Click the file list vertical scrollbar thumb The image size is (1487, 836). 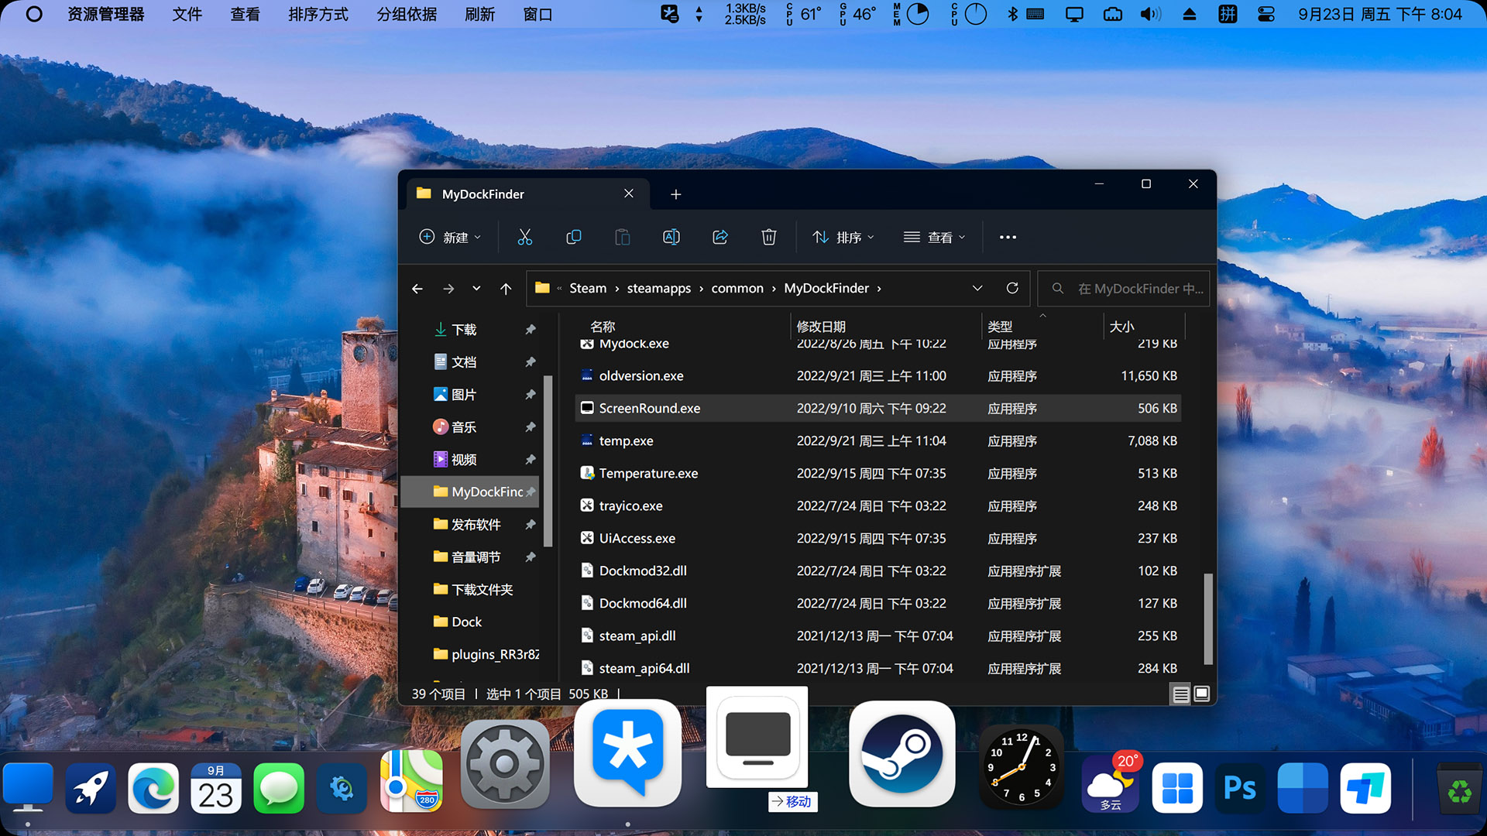pyautogui.click(x=1207, y=618)
